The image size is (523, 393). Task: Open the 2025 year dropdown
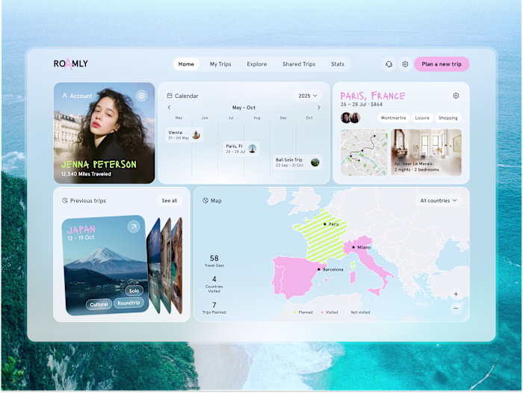[x=308, y=96]
